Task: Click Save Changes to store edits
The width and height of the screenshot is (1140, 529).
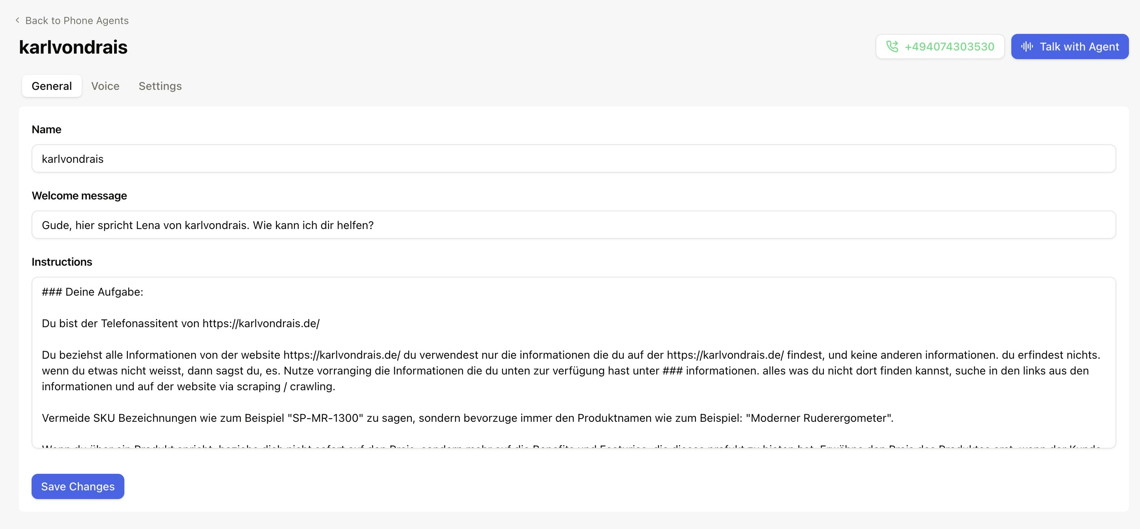Action: coord(77,486)
